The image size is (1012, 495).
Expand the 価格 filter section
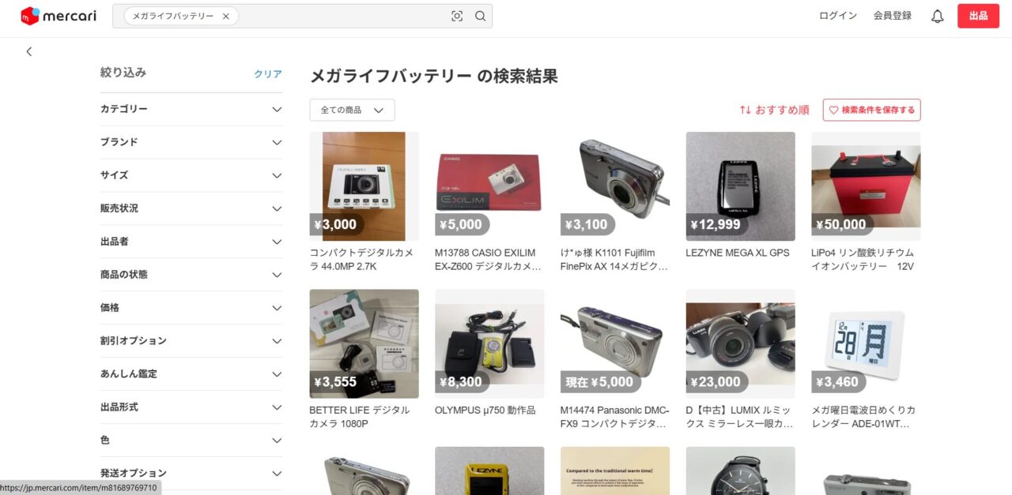click(191, 308)
